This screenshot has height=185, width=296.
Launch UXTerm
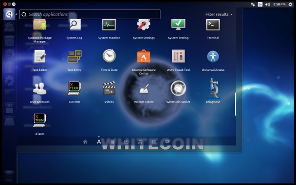pos(74,88)
